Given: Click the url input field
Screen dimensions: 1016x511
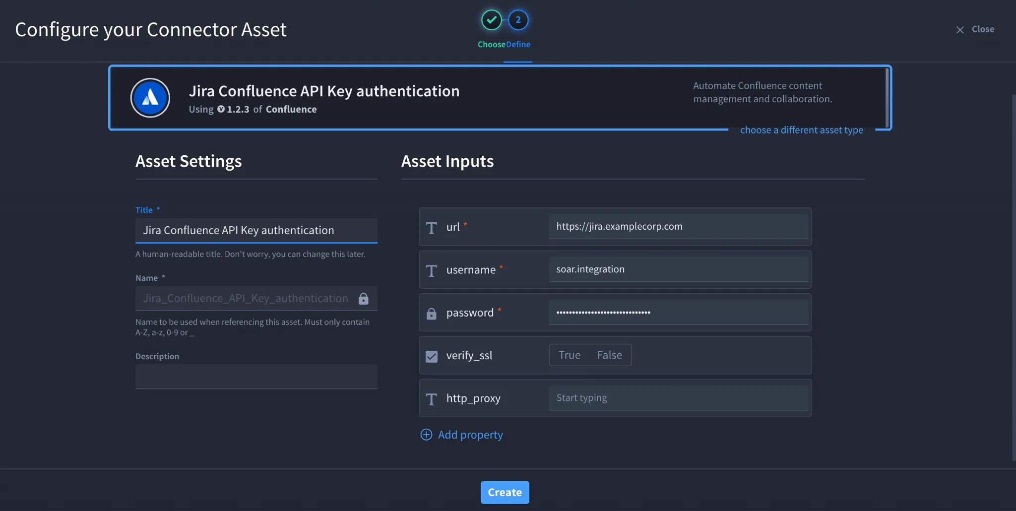Looking at the screenshot, I should point(679,227).
